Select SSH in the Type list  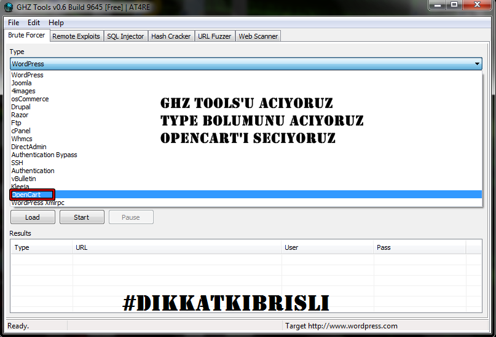pyautogui.click(x=246, y=163)
